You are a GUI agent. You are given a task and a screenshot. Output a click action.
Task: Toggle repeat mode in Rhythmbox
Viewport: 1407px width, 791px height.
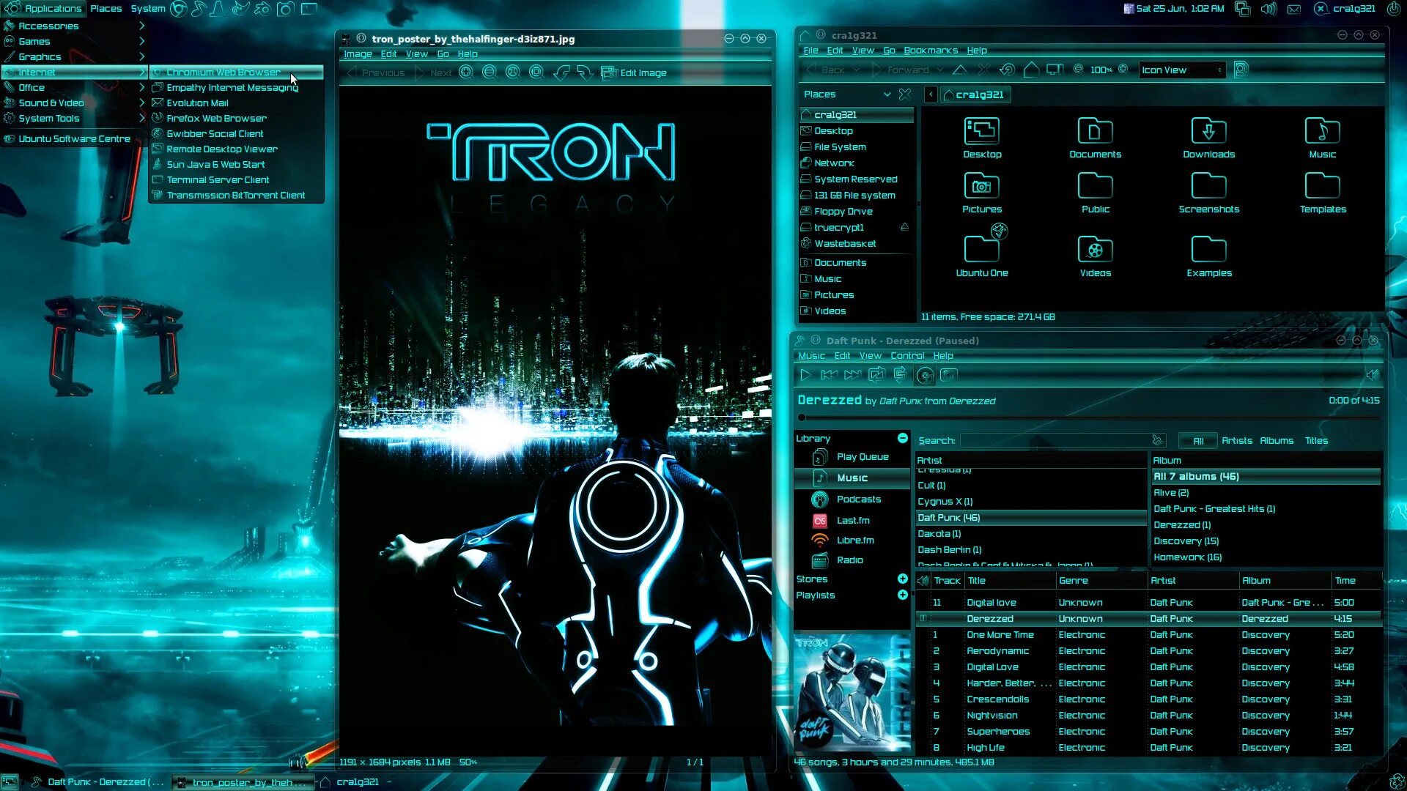(876, 375)
